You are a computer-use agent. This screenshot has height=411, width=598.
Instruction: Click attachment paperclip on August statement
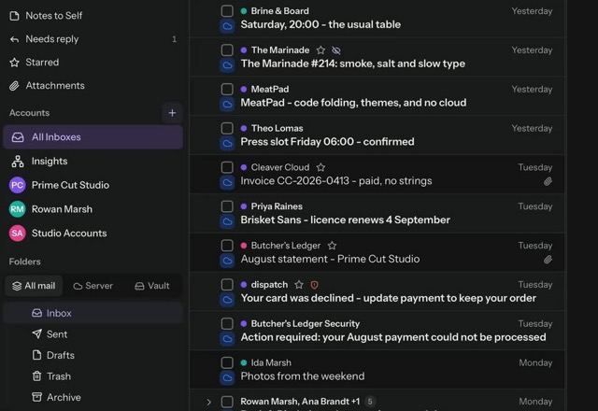tap(548, 260)
